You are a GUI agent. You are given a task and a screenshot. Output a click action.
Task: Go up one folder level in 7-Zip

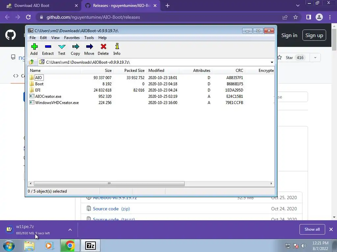tap(32, 62)
